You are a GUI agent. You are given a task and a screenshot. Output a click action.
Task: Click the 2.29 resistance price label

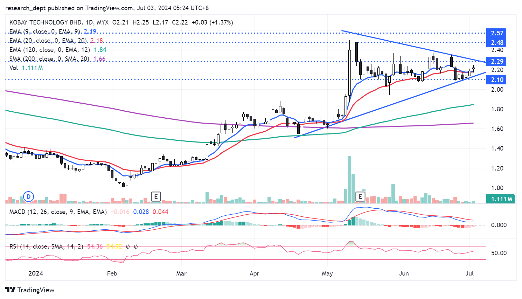(497, 62)
